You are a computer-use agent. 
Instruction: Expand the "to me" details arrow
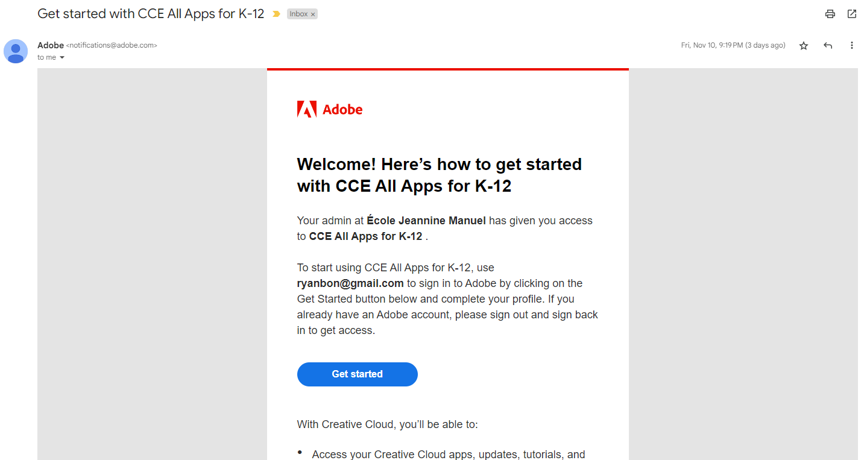[62, 58]
